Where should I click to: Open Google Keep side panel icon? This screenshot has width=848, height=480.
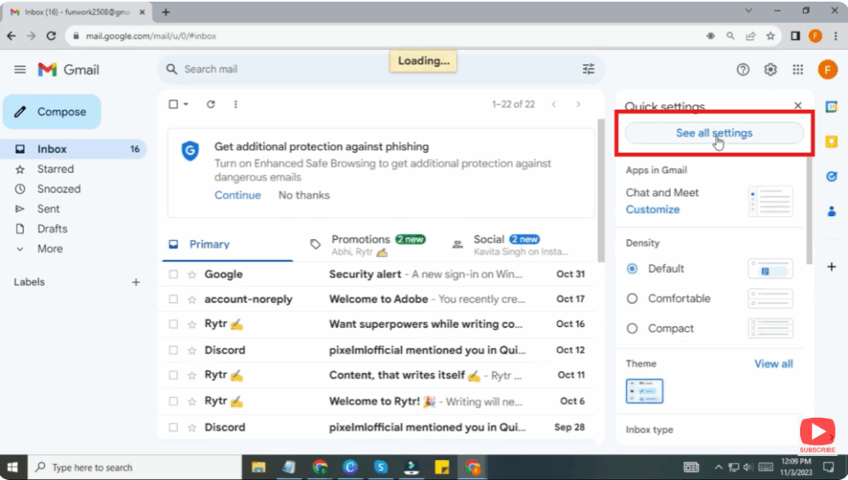831,142
